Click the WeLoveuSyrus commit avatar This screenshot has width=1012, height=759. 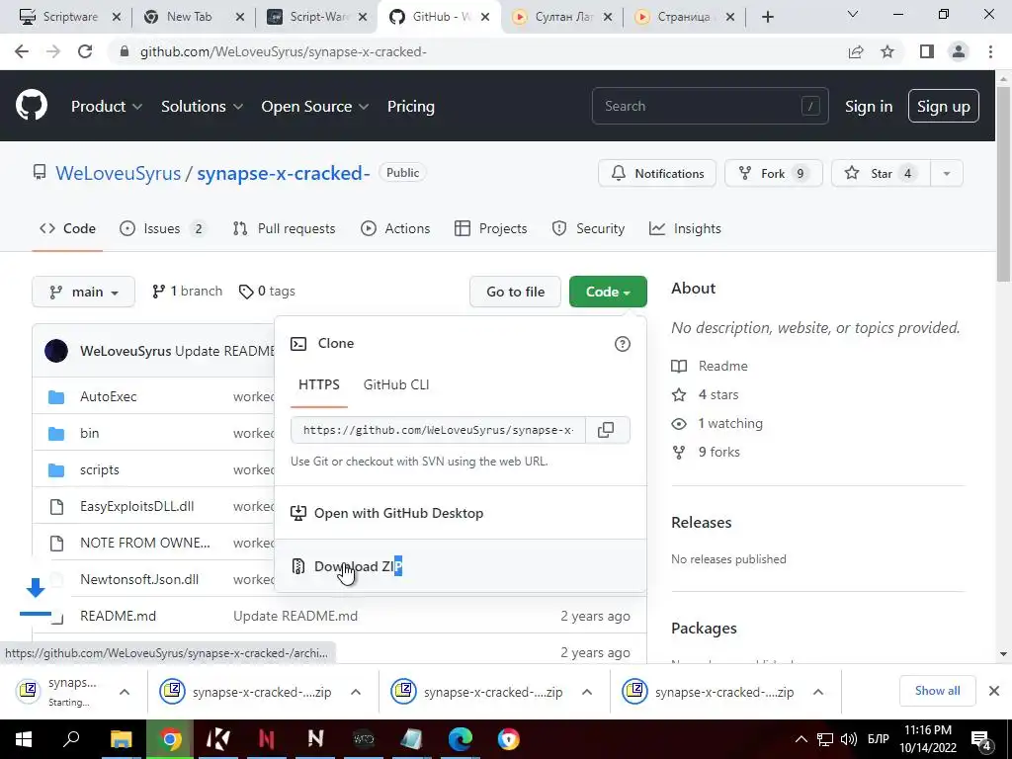click(56, 351)
